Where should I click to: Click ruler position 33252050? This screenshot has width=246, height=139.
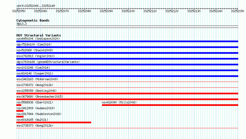coord(19,11)
